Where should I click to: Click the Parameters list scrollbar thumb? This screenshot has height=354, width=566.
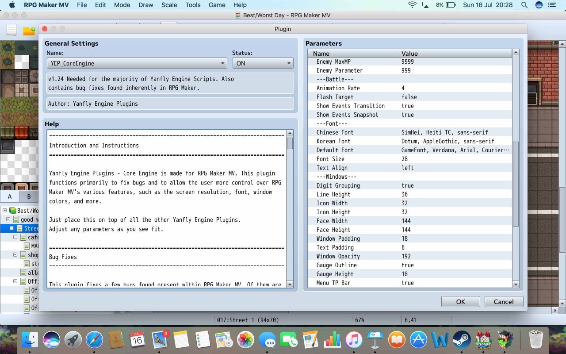(516, 184)
